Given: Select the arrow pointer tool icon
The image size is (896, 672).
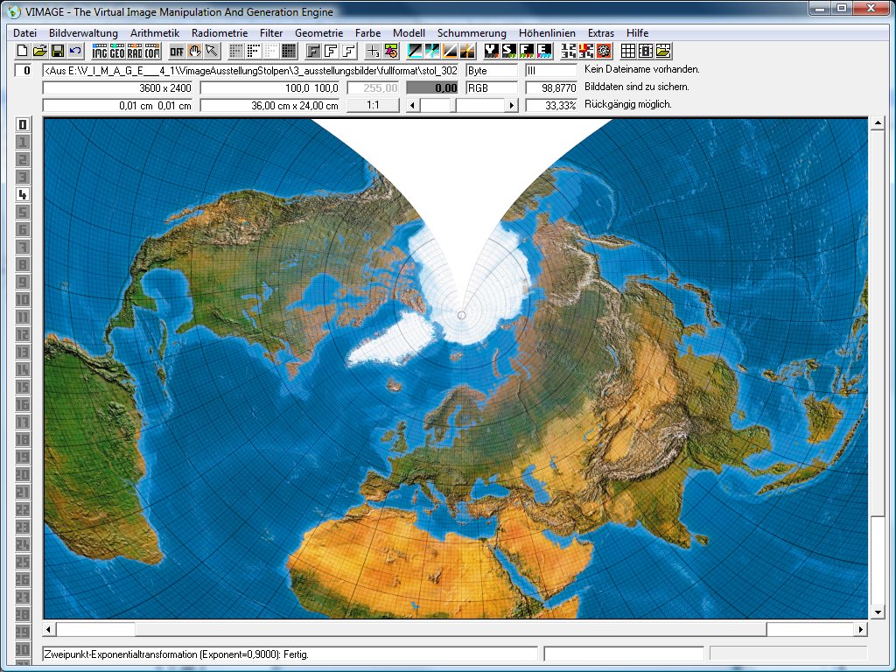Looking at the screenshot, I should point(212,51).
